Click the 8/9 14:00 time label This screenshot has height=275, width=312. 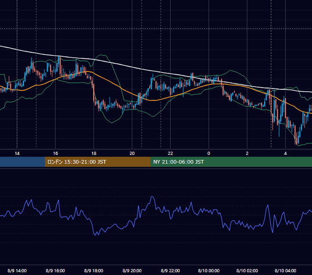[17, 270]
